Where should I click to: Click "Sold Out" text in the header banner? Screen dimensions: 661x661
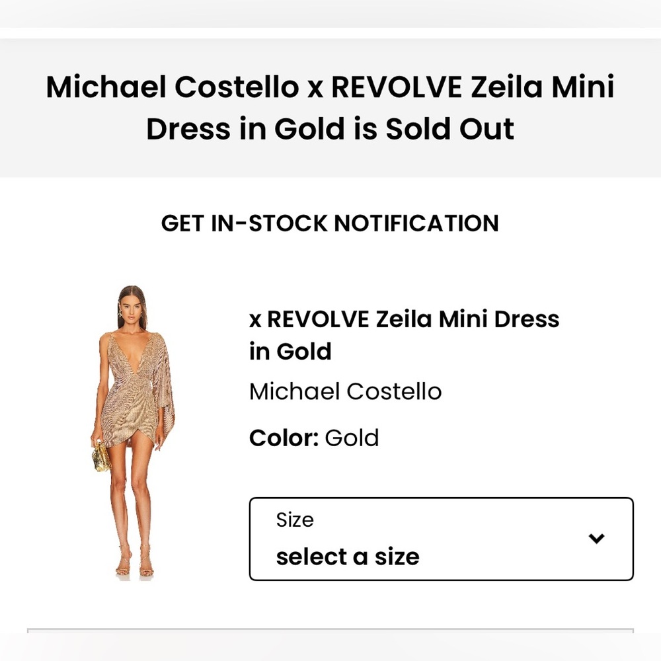449,128
